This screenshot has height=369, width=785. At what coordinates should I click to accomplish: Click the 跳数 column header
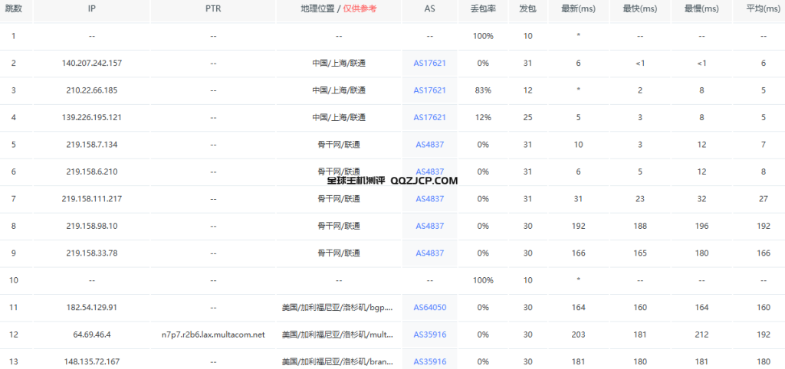pyautogui.click(x=14, y=9)
